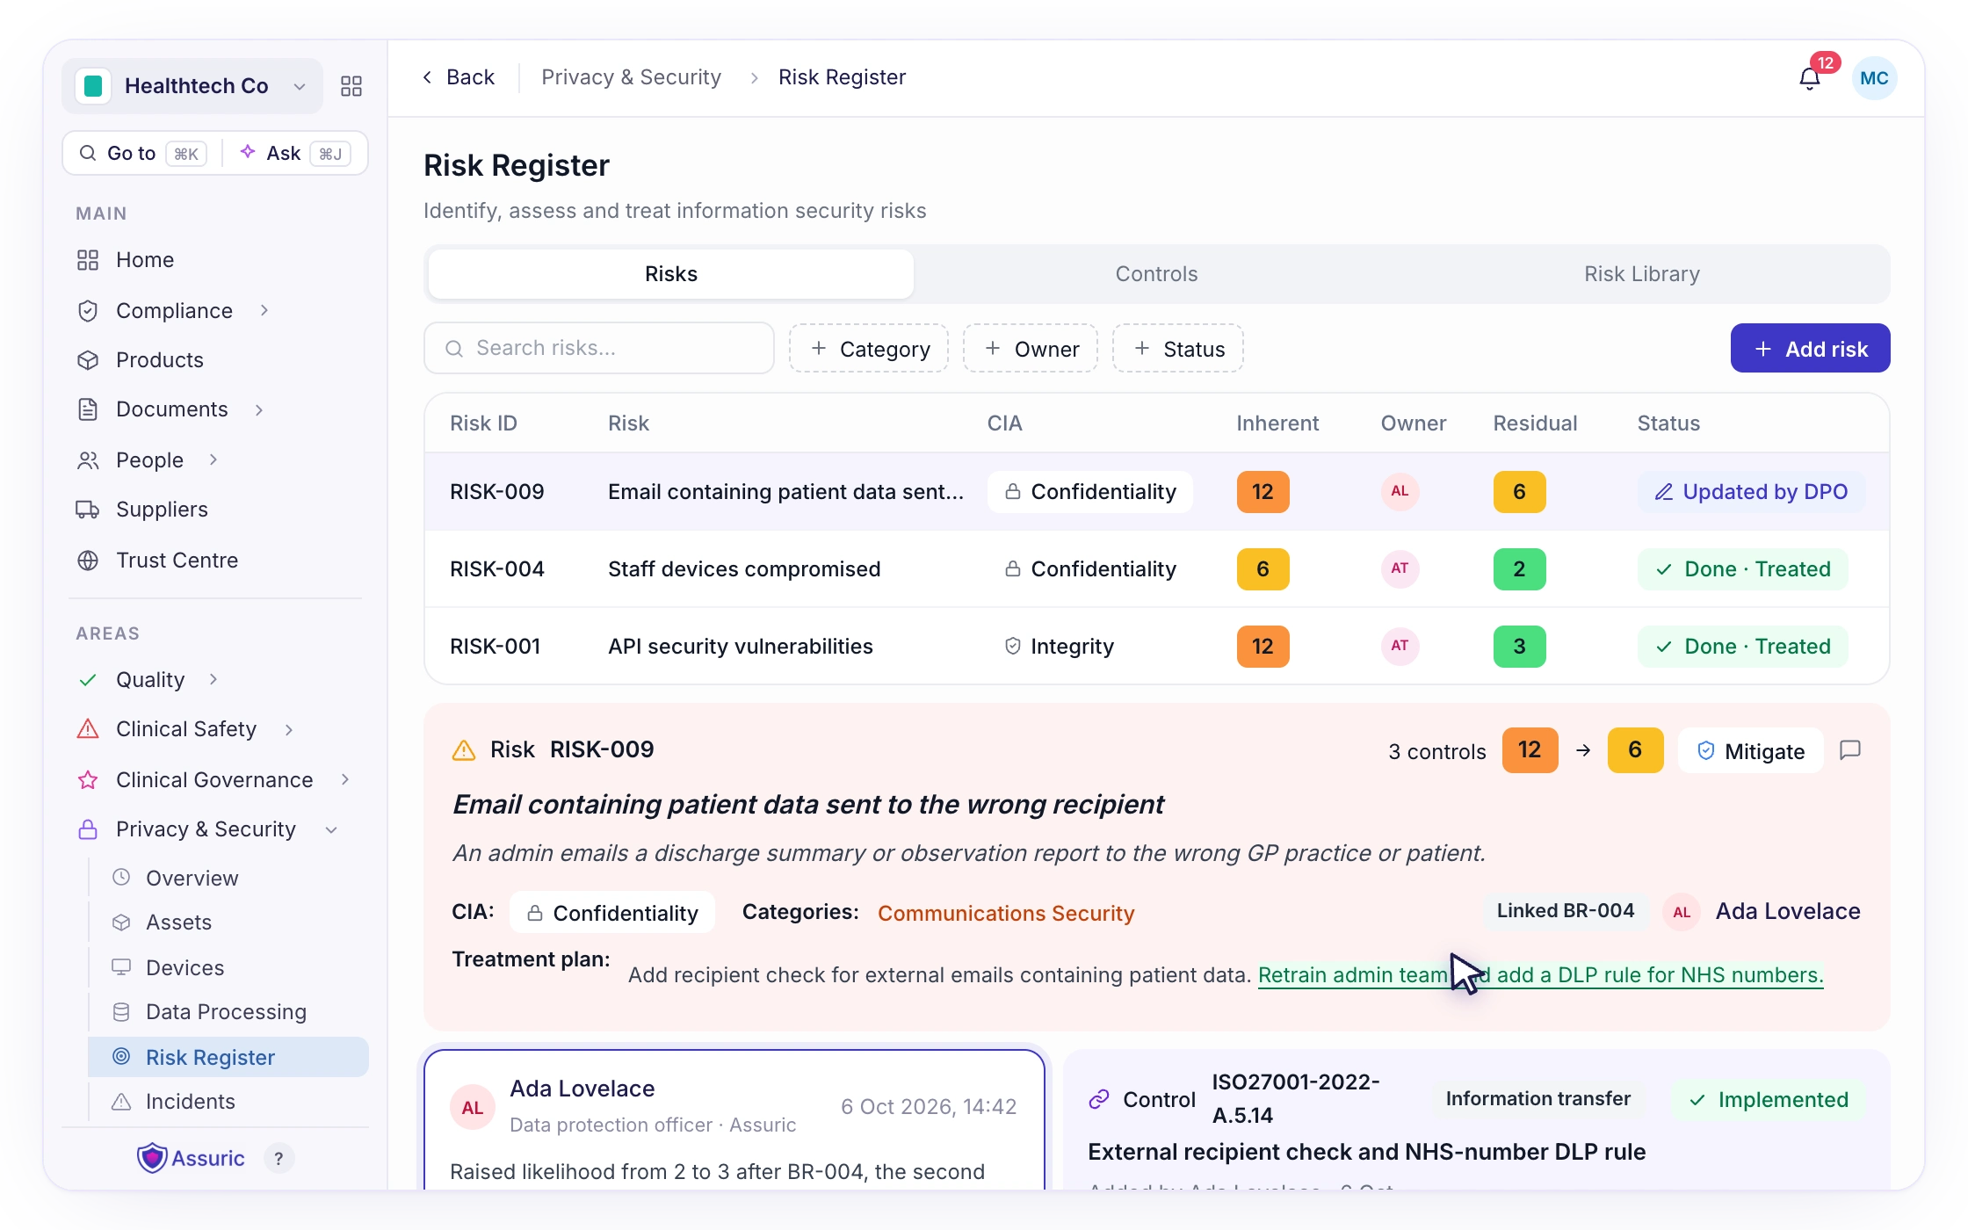
Task: Click the Done · Treated status for RISK-004
Action: click(x=1742, y=569)
